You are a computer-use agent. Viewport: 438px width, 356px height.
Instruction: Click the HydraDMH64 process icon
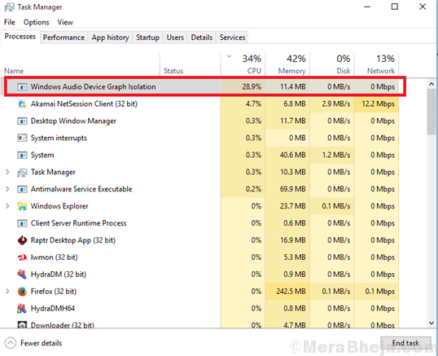point(22,309)
